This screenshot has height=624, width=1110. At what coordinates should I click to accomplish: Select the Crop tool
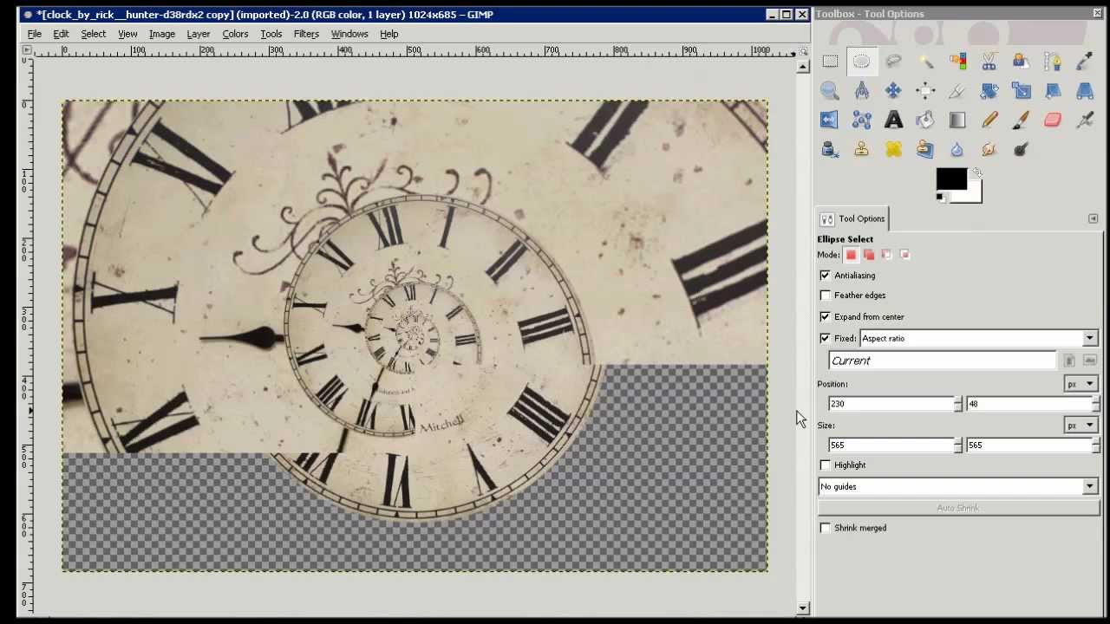[957, 90]
